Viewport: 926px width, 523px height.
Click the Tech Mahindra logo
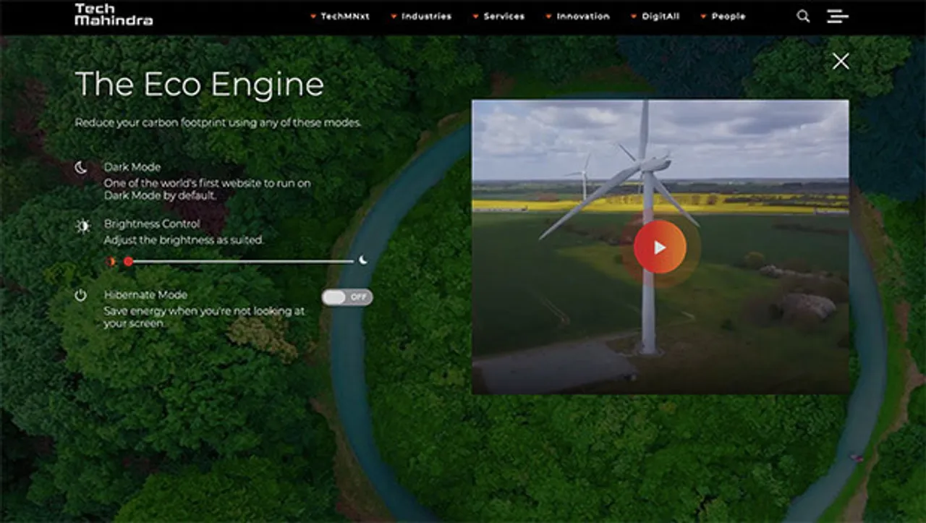pyautogui.click(x=114, y=14)
